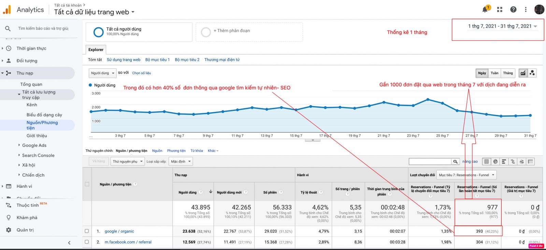Select the performance bar view icon

click(x=504, y=162)
